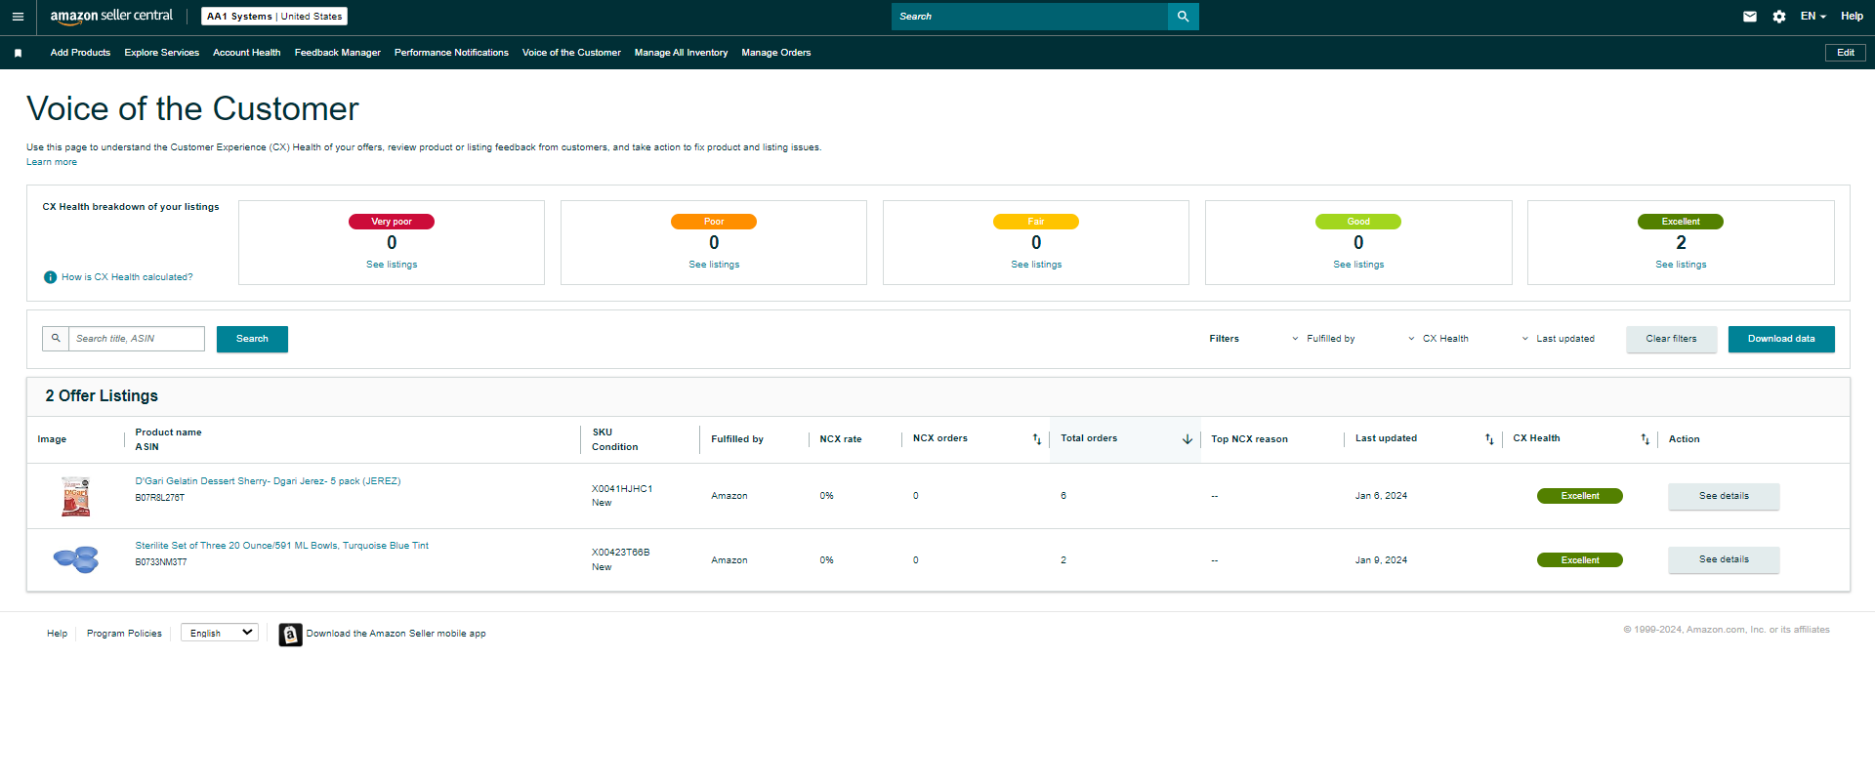Open the AA1 Systems United States account switcher
Screen dimensions: 1875x782
(274, 17)
